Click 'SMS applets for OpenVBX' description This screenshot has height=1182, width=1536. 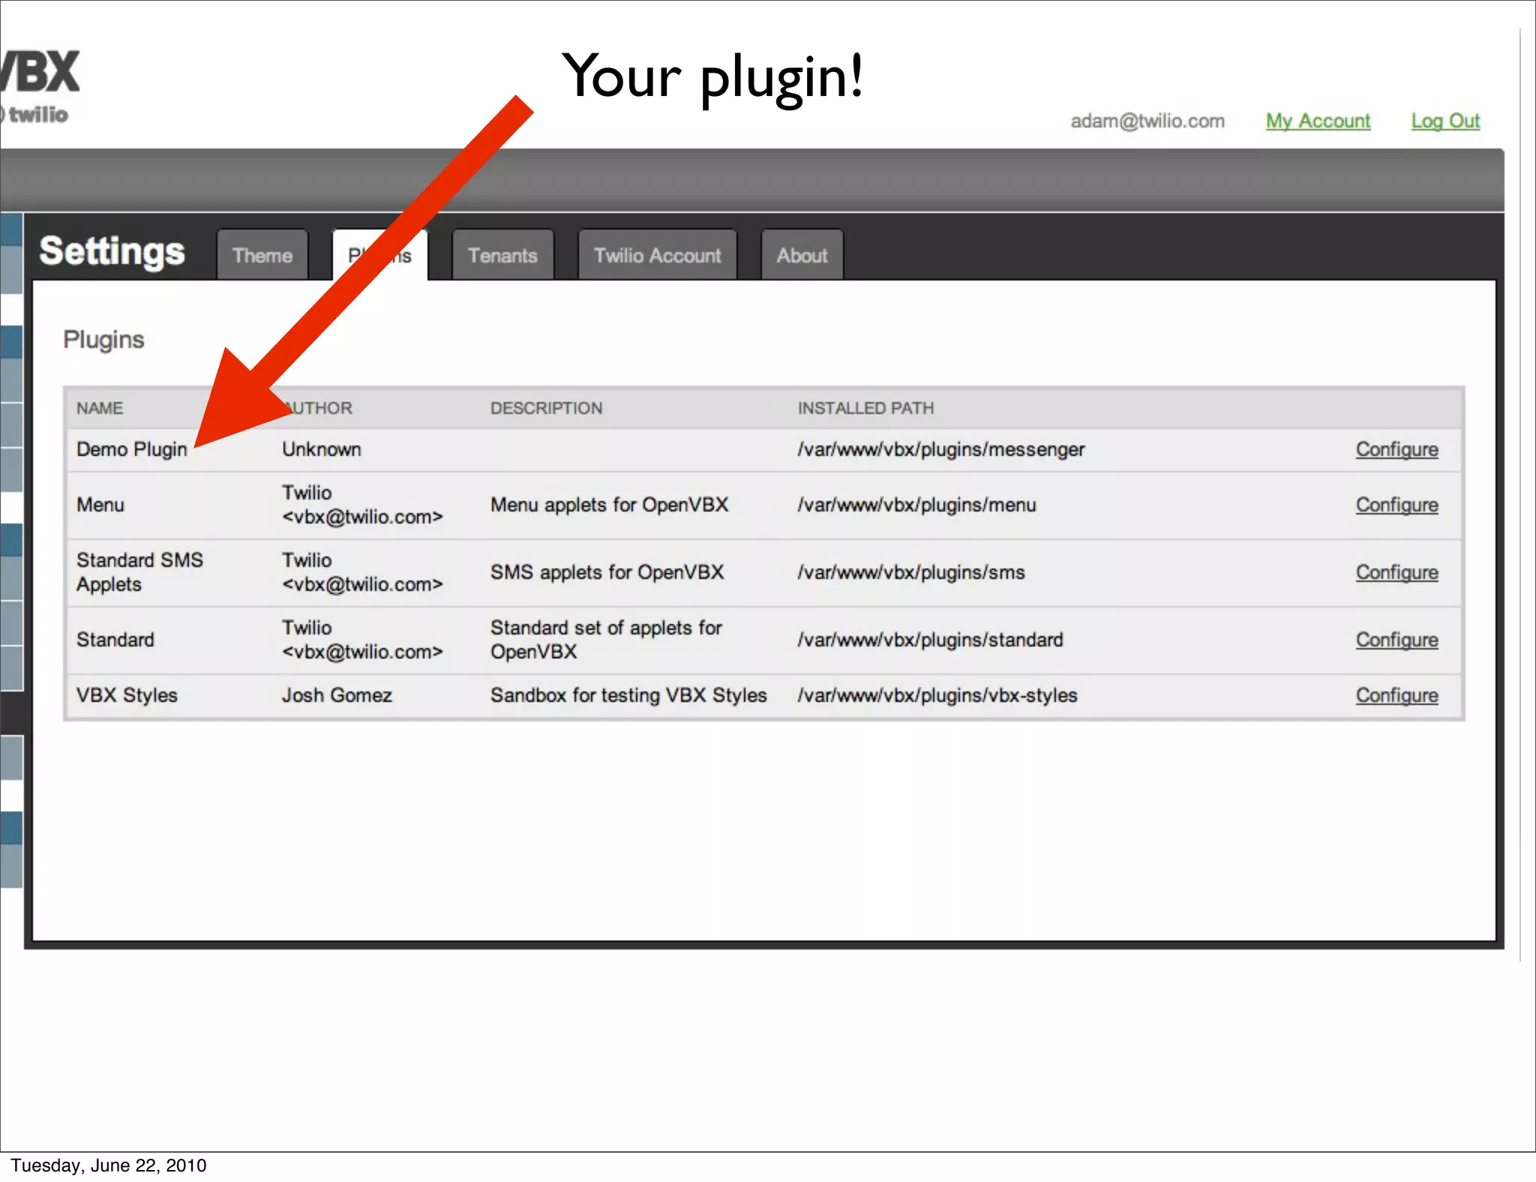coord(607,572)
